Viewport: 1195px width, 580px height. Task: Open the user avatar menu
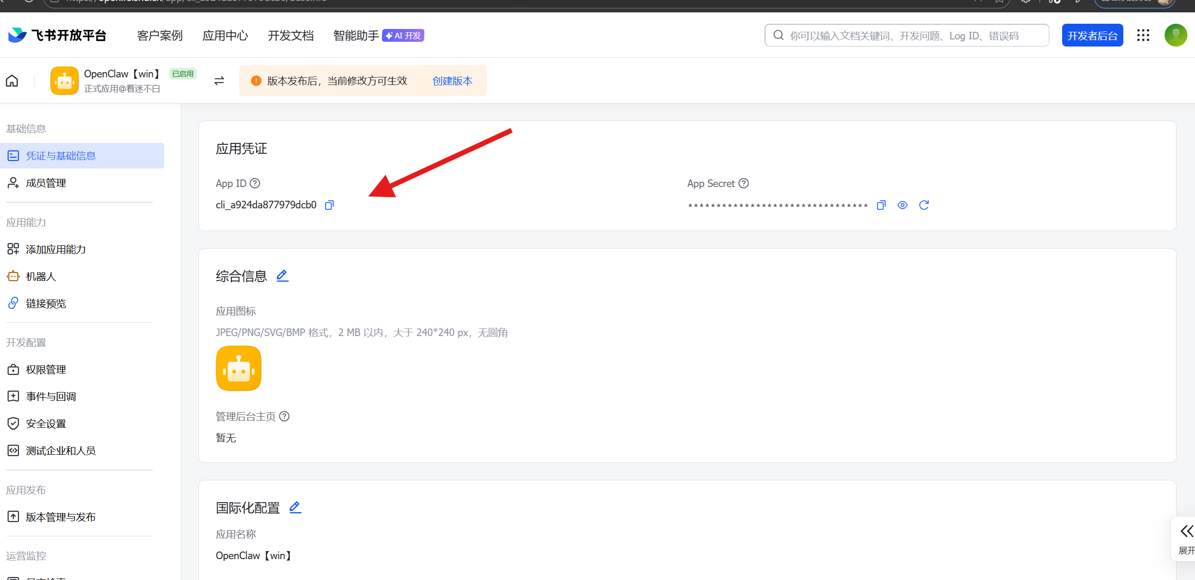[x=1175, y=36]
